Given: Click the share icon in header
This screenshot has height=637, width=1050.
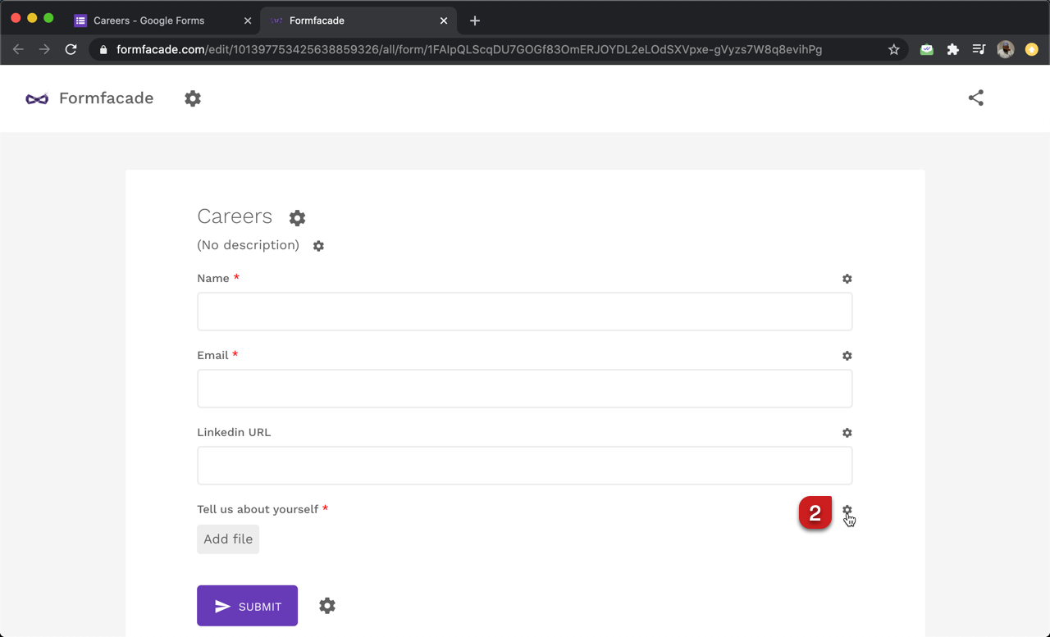Looking at the screenshot, I should point(975,98).
